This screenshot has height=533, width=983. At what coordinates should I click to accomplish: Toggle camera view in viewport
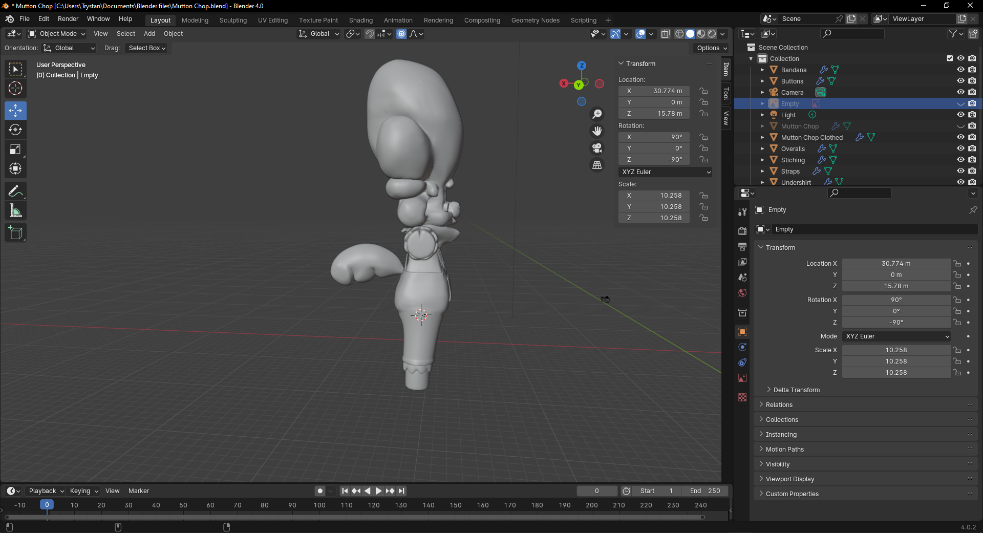tap(597, 148)
